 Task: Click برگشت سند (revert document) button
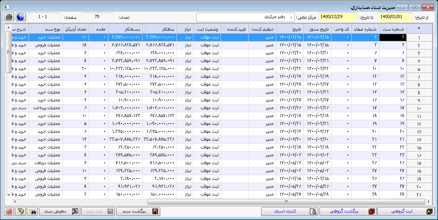pyautogui.click(x=138, y=211)
